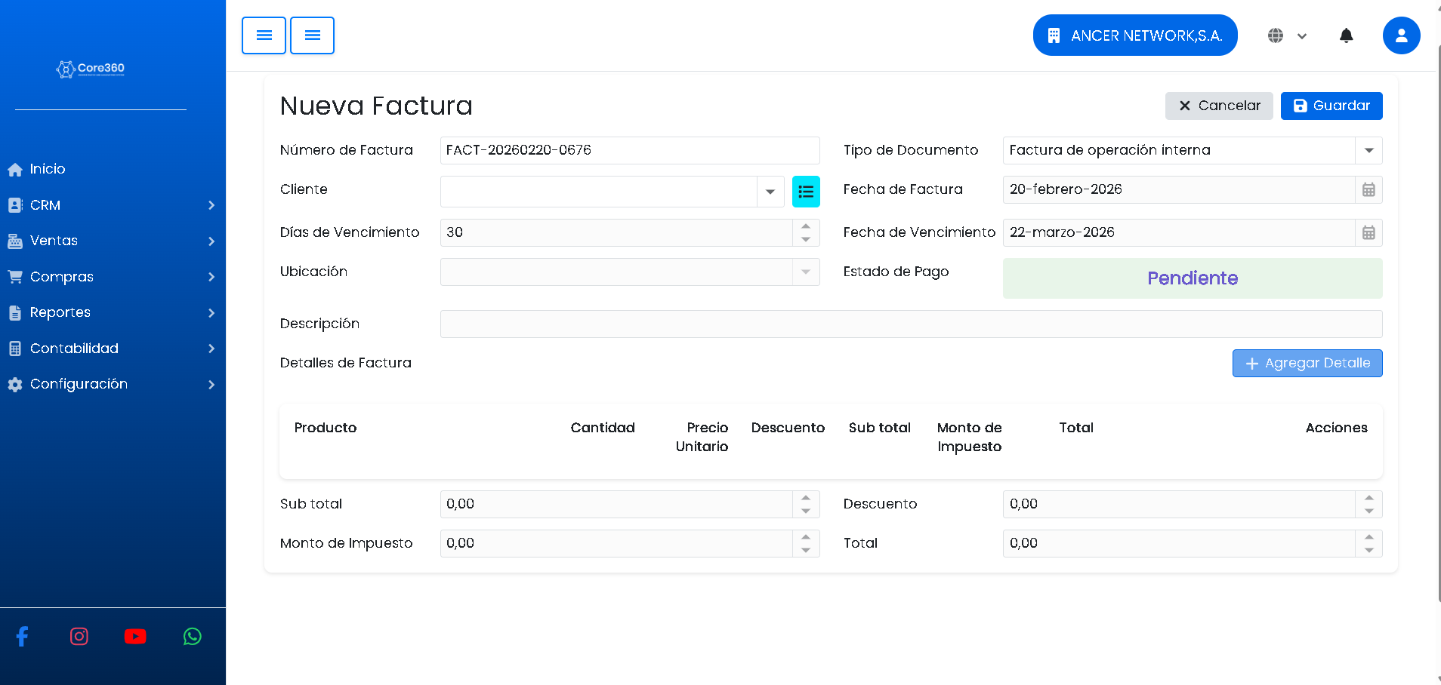The height and width of the screenshot is (685, 1441).
Task: Open the notifications bell
Action: tap(1346, 35)
